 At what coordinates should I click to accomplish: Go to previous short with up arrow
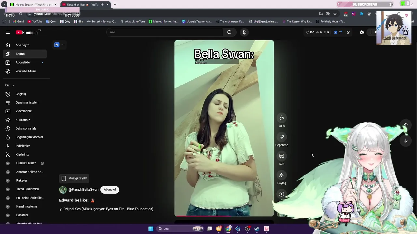click(x=406, y=125)
